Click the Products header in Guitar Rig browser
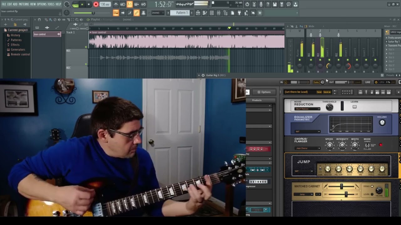This screenshot has height=225, width=401. tap(257, 100)
